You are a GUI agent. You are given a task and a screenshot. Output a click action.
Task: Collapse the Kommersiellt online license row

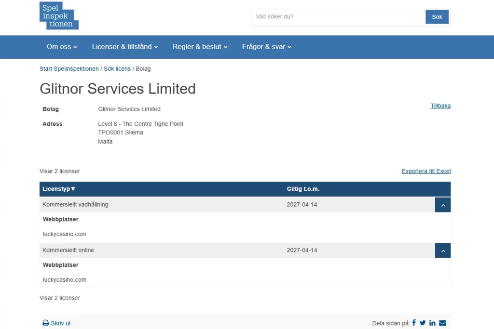click(x=443, y=250)
